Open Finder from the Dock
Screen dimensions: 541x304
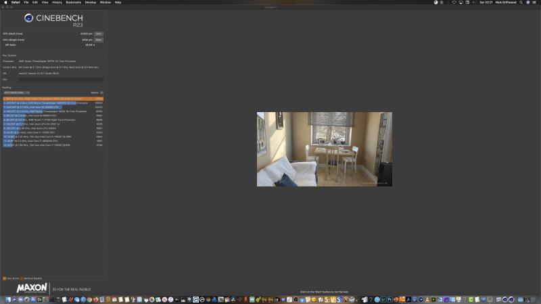point(7,299)
